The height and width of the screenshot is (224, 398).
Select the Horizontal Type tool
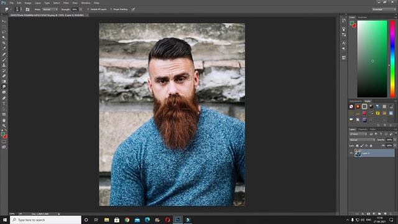coord(4,103)
